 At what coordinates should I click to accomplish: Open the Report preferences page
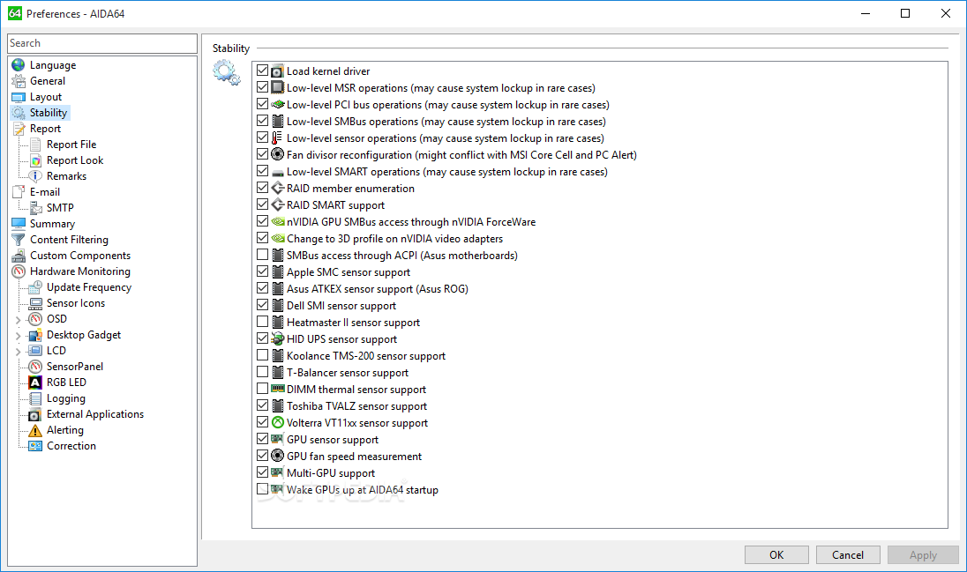tap(45, 129)
